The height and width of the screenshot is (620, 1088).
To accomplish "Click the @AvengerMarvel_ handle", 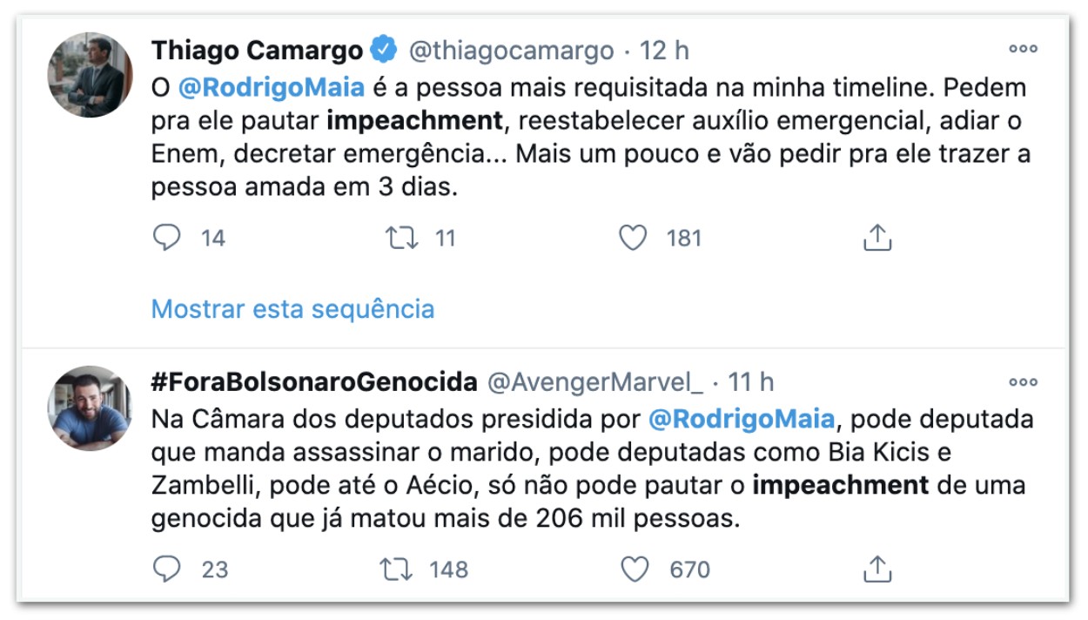I will (x=594, y=381).
